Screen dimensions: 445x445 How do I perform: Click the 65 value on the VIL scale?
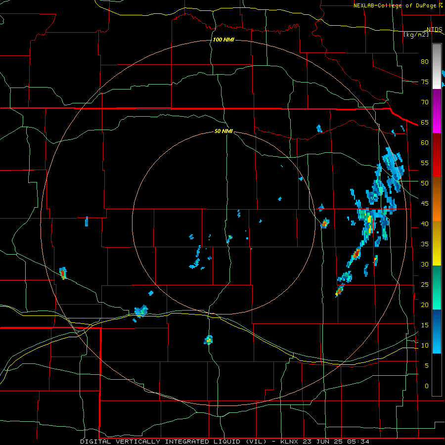pyautogui.click(x=425, y=123)
